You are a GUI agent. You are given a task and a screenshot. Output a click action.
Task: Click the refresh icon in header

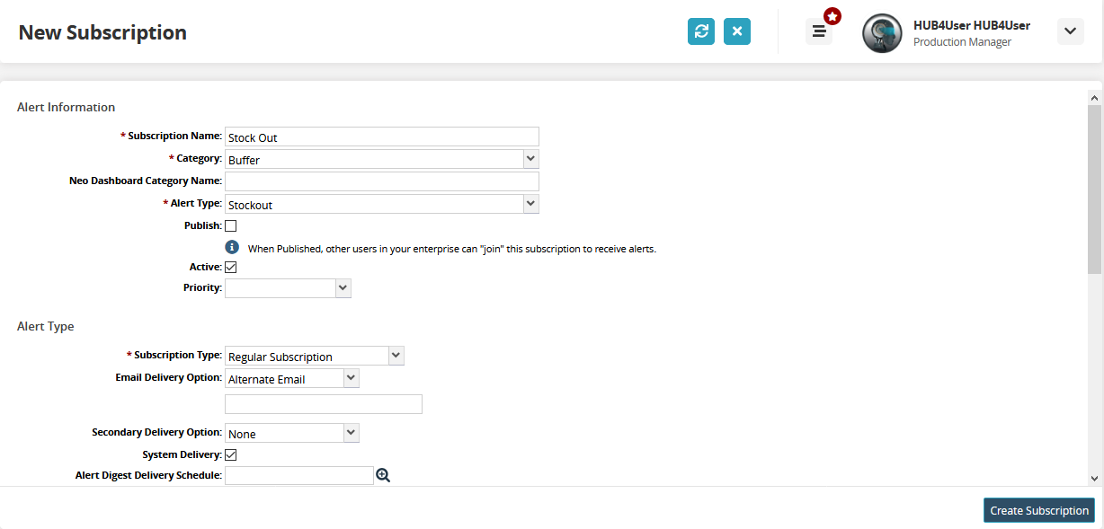(x=701, y=31)
